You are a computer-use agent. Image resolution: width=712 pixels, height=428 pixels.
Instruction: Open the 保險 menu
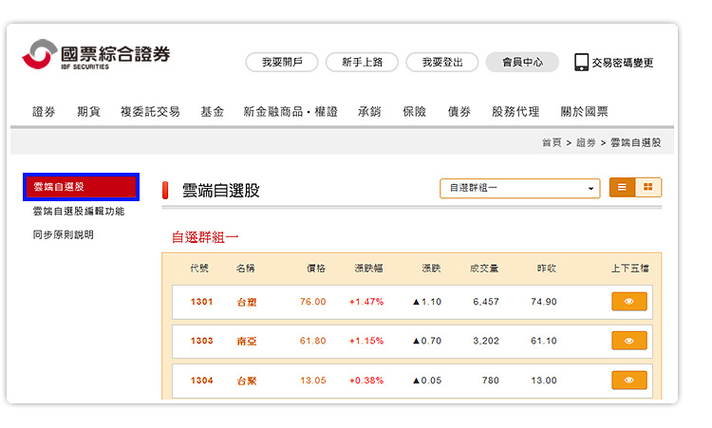[414, 112]
